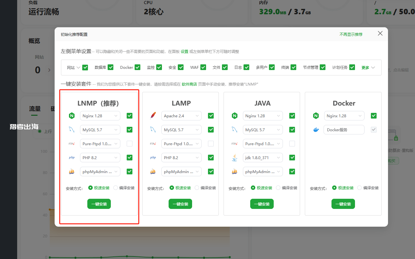Screen dimensions: 415x259
Task: Uncheck Nginx 1.28 in LNMP card
Action: pos(130,116)
